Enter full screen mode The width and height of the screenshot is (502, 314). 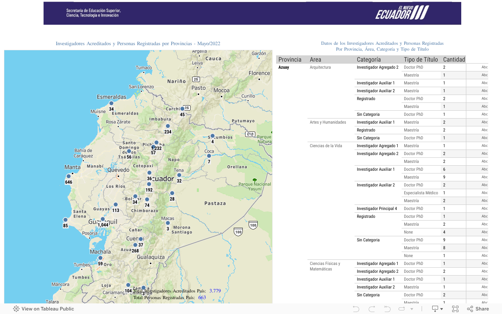click(455, 309)
